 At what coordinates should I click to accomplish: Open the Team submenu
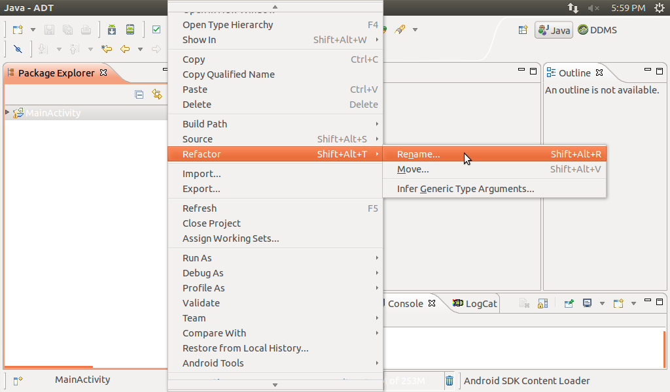(275, 318)
